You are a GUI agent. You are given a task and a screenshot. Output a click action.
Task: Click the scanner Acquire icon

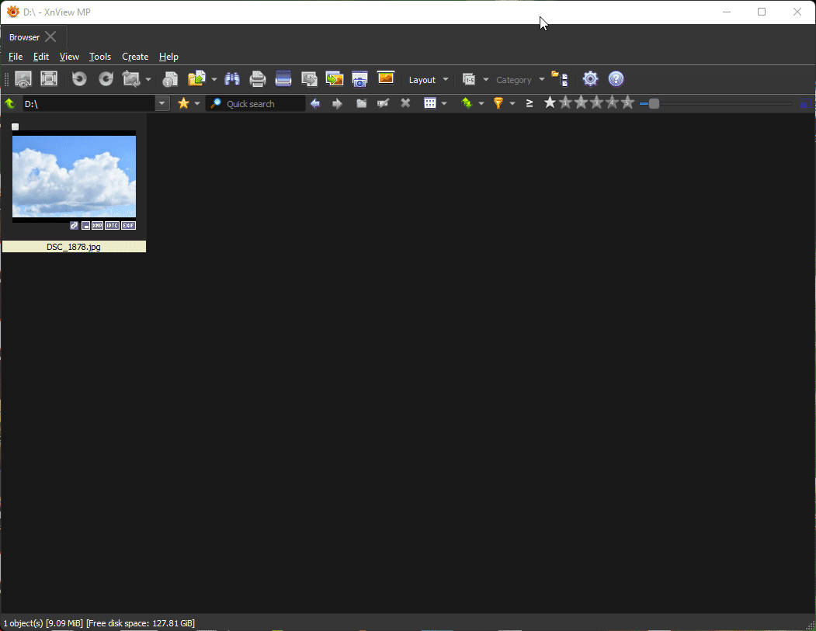click(x=283, y=79)
